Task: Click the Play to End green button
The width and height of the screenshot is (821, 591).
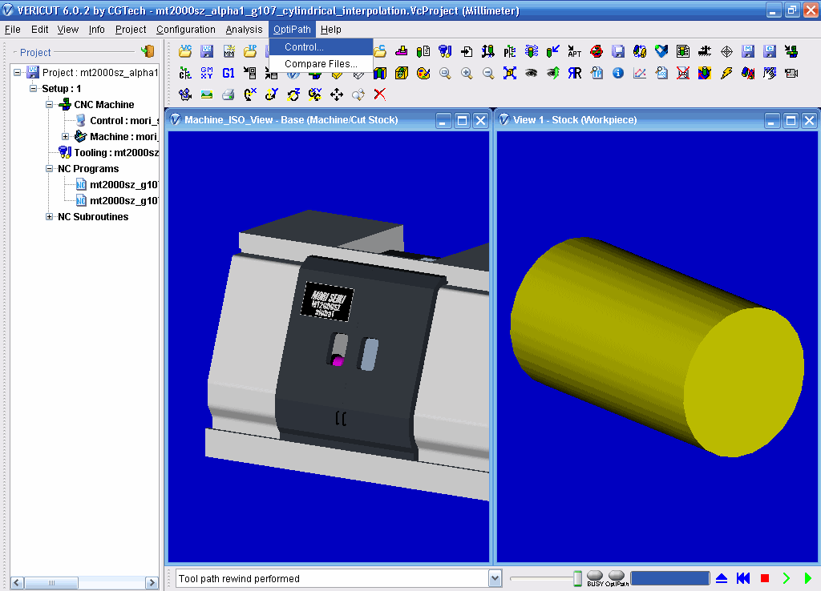Action: point(808,578)
